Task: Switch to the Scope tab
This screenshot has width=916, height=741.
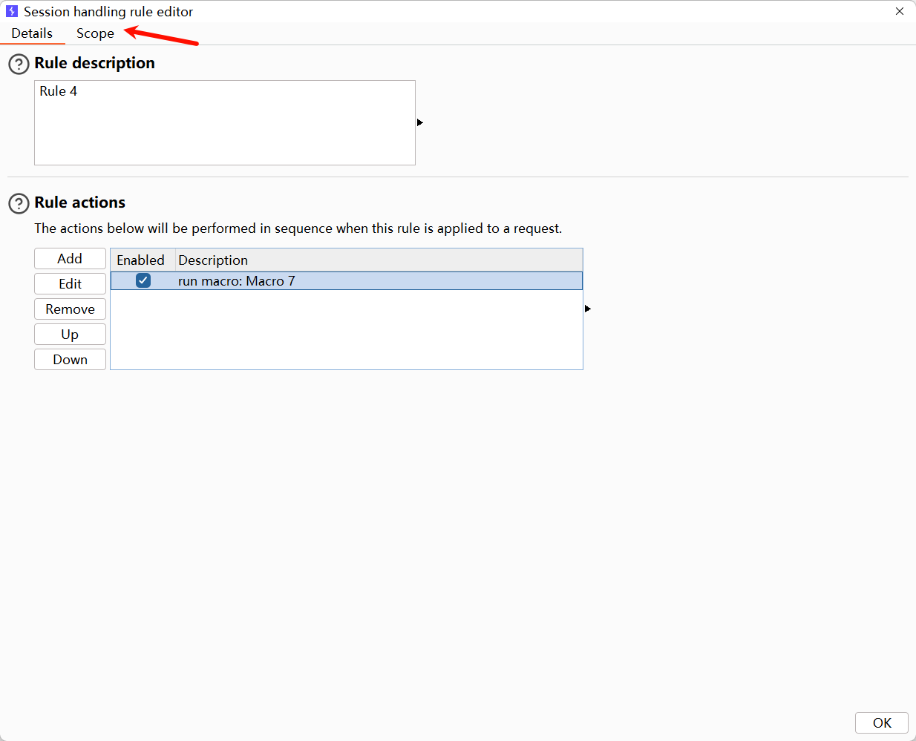Action: coord(95,33)
